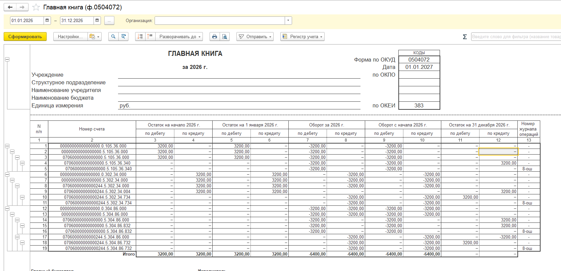Collapse the group at row 7 account 00000000000000000.5.302.34.000
Screen dimensions: 561x271
point(12,180)
